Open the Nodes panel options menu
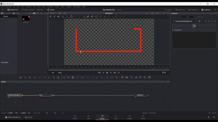Screen dimensions: 218x122 tap(168, 82)
